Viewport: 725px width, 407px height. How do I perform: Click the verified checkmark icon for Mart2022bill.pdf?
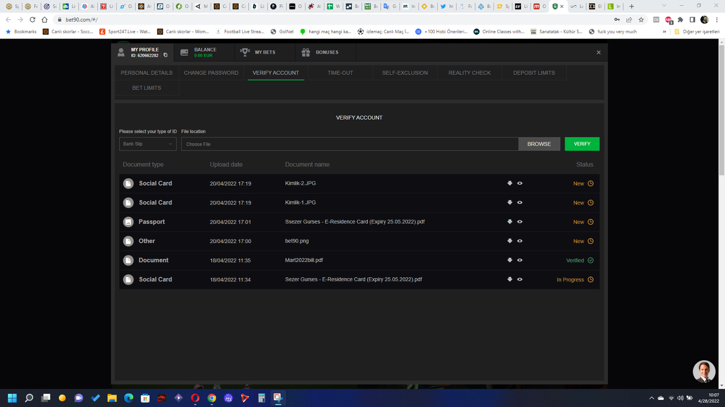click(x=590, y=260)
